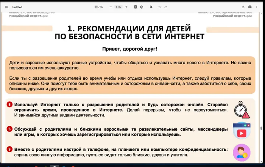Click the zoom in plus button
This screenshot has width=265, height=167.
click(x=126, y=7)
